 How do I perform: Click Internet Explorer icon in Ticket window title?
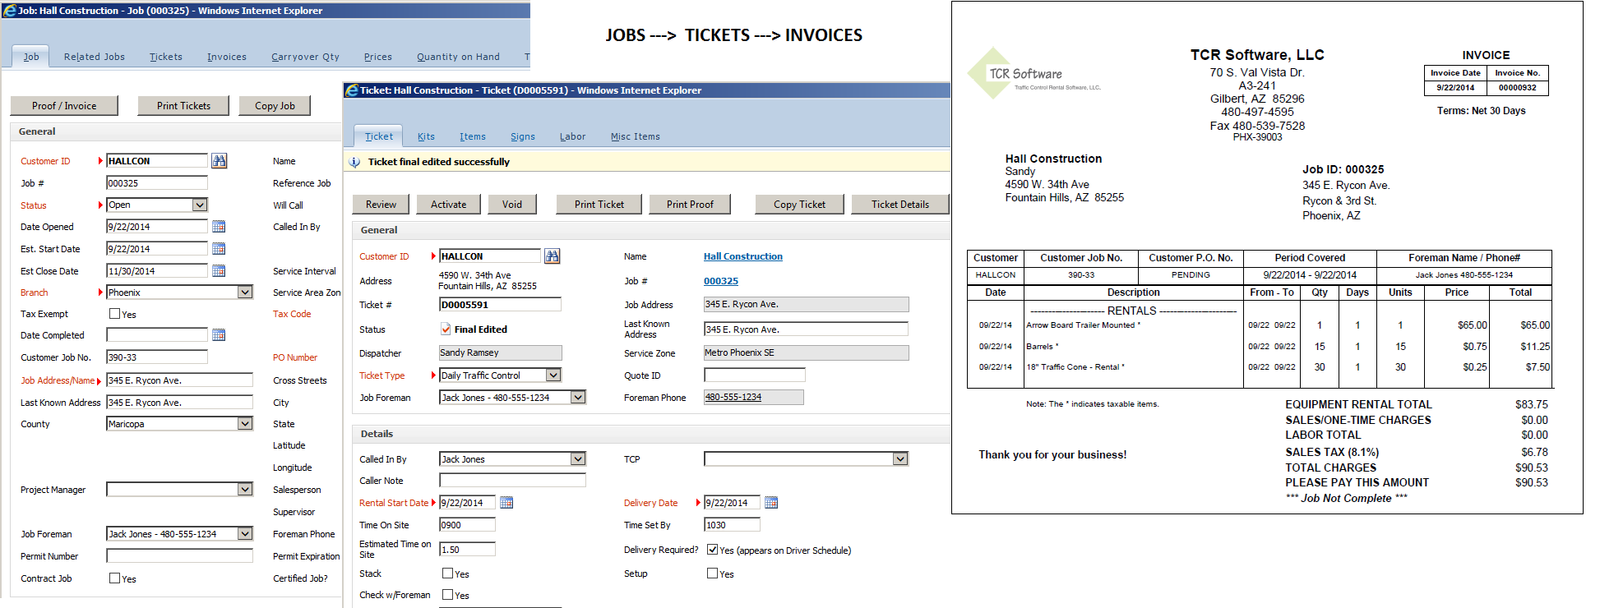pyautogui.click(x=352, y=90)
